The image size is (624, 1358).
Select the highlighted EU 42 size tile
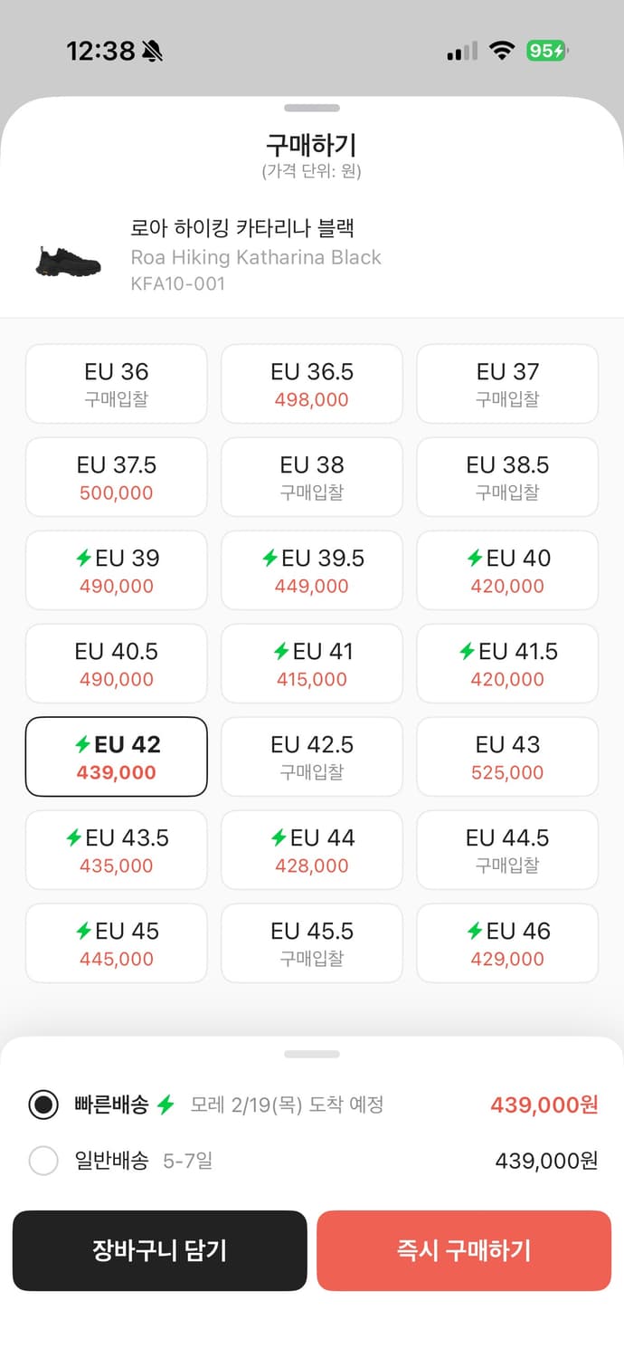point(117,757)
